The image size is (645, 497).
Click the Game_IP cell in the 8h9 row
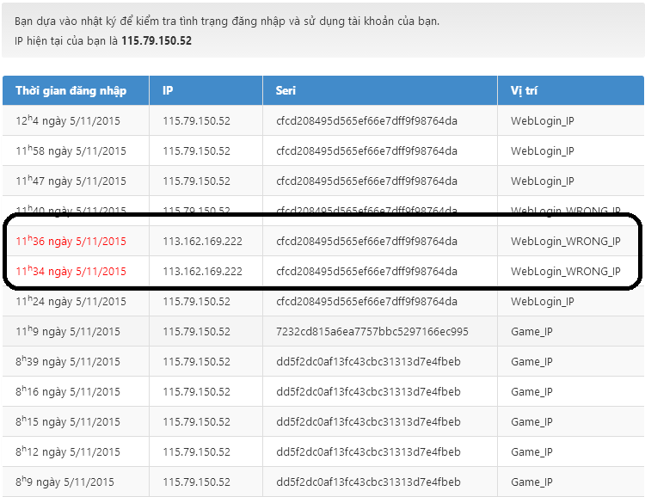(531, 482)
